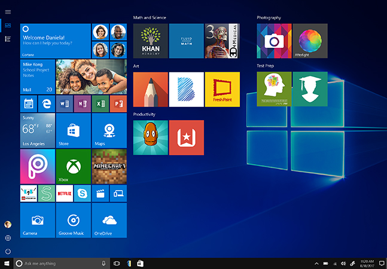
Task: Open the Cortana Welcome Daniela tile
Action: [x=56, y=41]
